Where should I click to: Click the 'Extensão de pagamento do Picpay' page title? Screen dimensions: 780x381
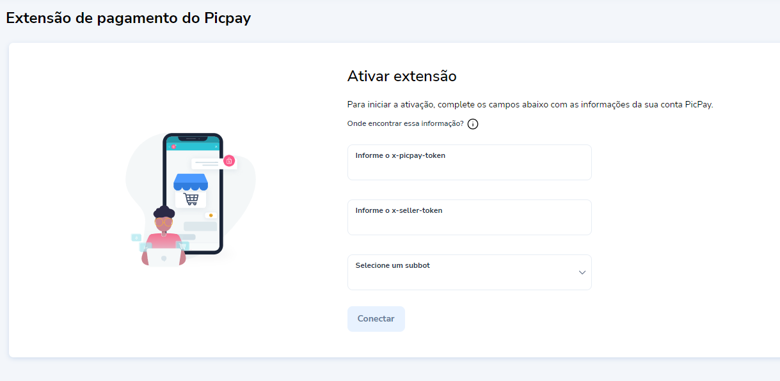point(128,19)
